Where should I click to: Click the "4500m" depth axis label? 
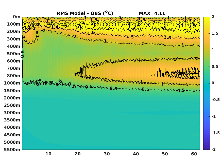click(x=12, y=135)
